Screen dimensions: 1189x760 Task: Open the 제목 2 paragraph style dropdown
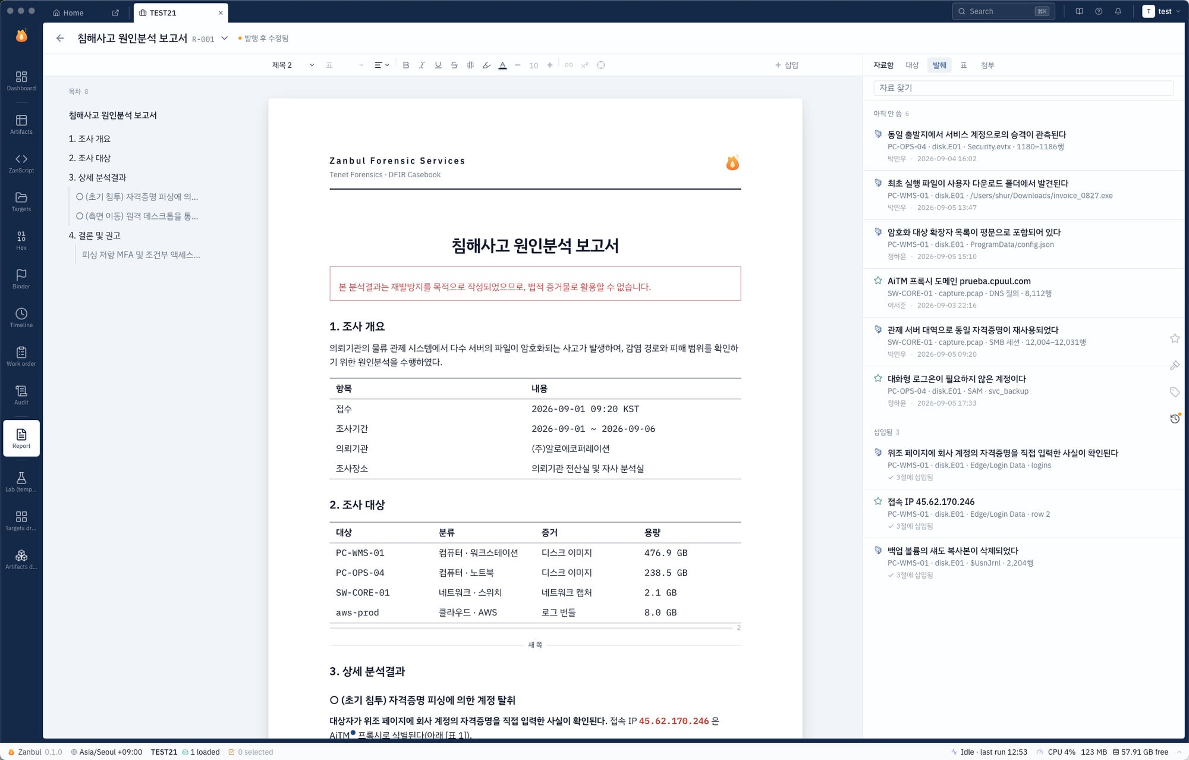[x=293, y=65]
